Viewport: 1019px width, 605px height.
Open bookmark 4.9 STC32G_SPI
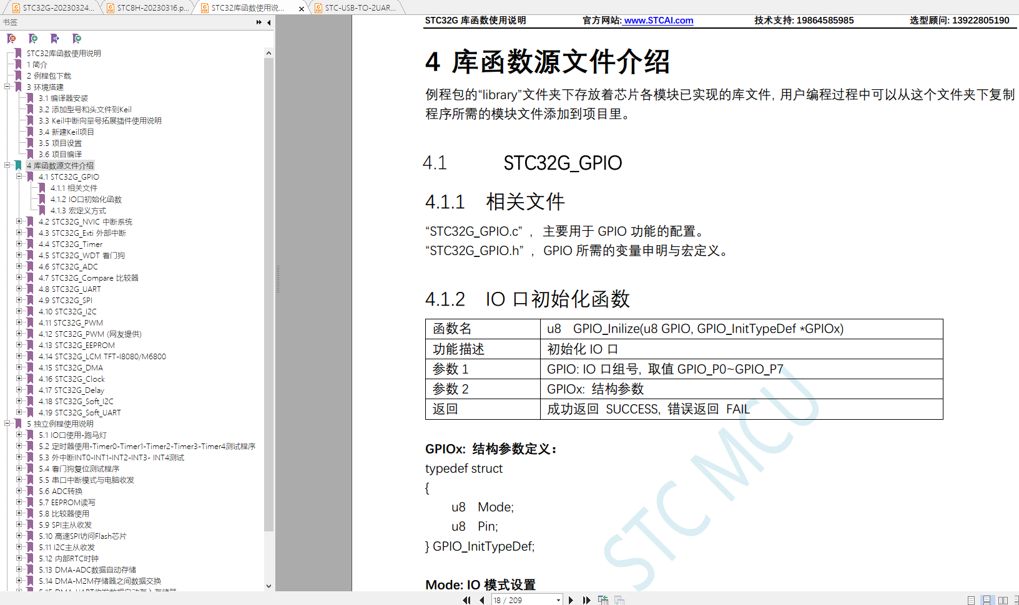pyautogui.click(x=66, y=301)
